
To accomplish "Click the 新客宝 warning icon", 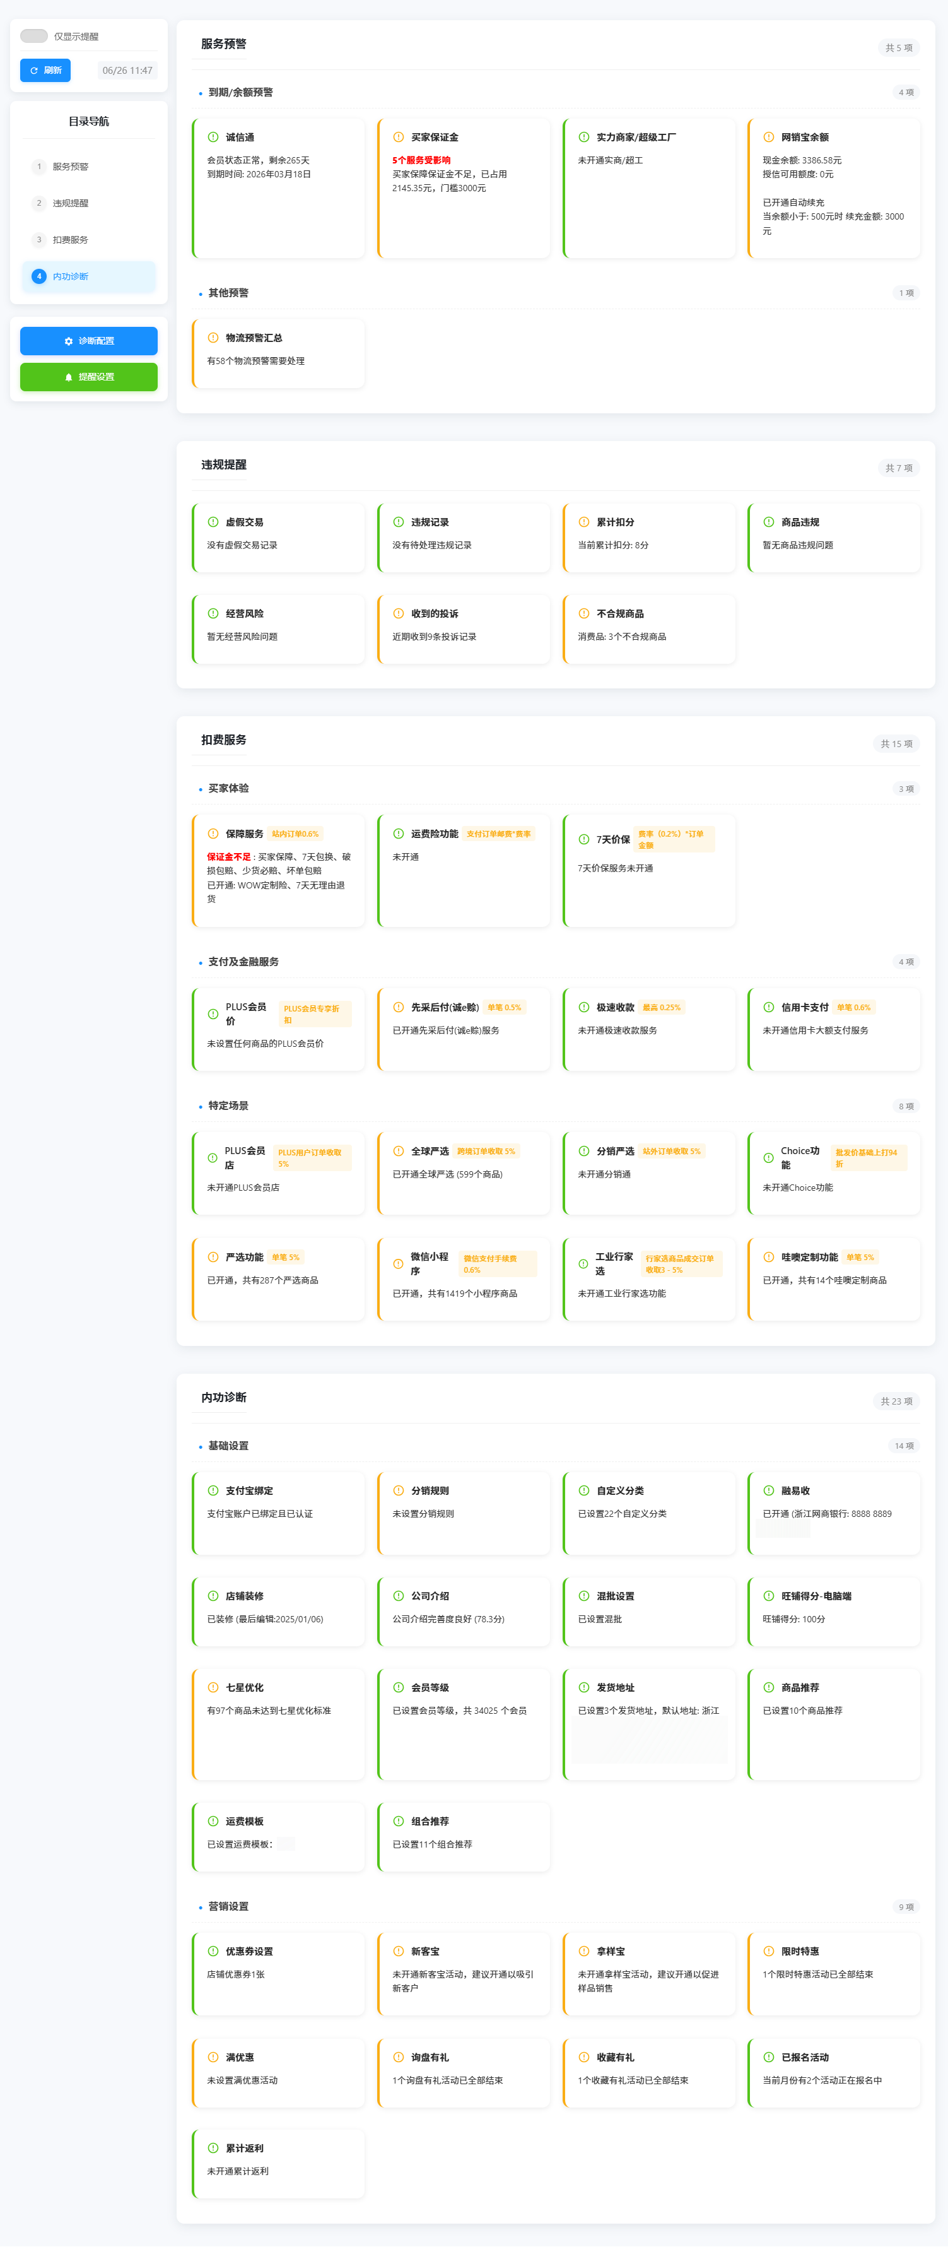I will (399, 1951).
